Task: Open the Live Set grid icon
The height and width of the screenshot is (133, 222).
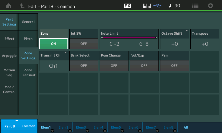Action: (195, 6)
